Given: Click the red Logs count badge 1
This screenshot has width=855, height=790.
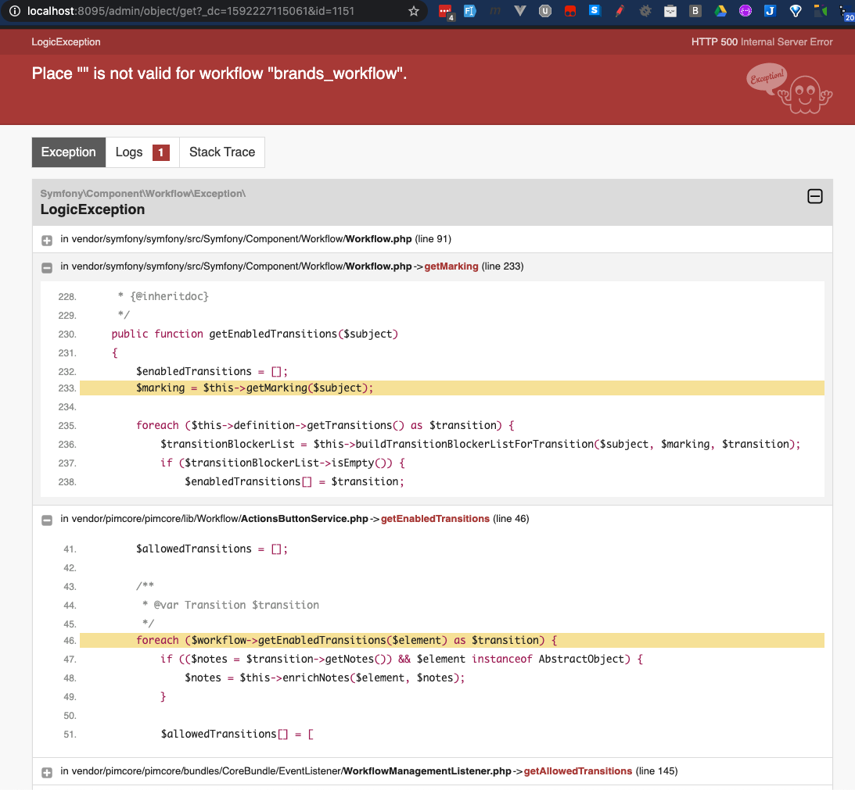Looking at the screenshot, I should (x=161, y=152).
